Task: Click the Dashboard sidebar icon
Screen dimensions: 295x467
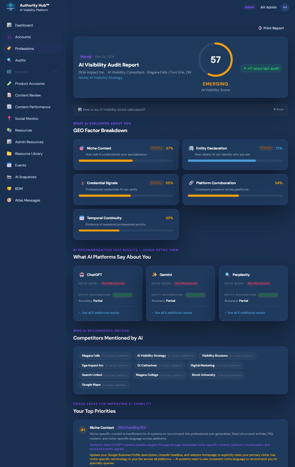Action: click(9, 25)
